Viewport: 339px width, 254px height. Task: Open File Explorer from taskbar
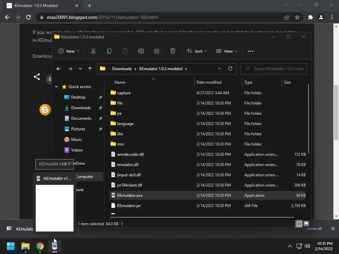[x=25, y=246]
